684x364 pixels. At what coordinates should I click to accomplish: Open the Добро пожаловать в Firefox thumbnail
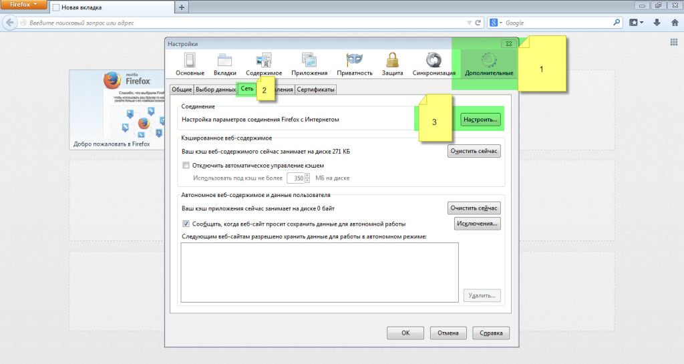[117, 110]
